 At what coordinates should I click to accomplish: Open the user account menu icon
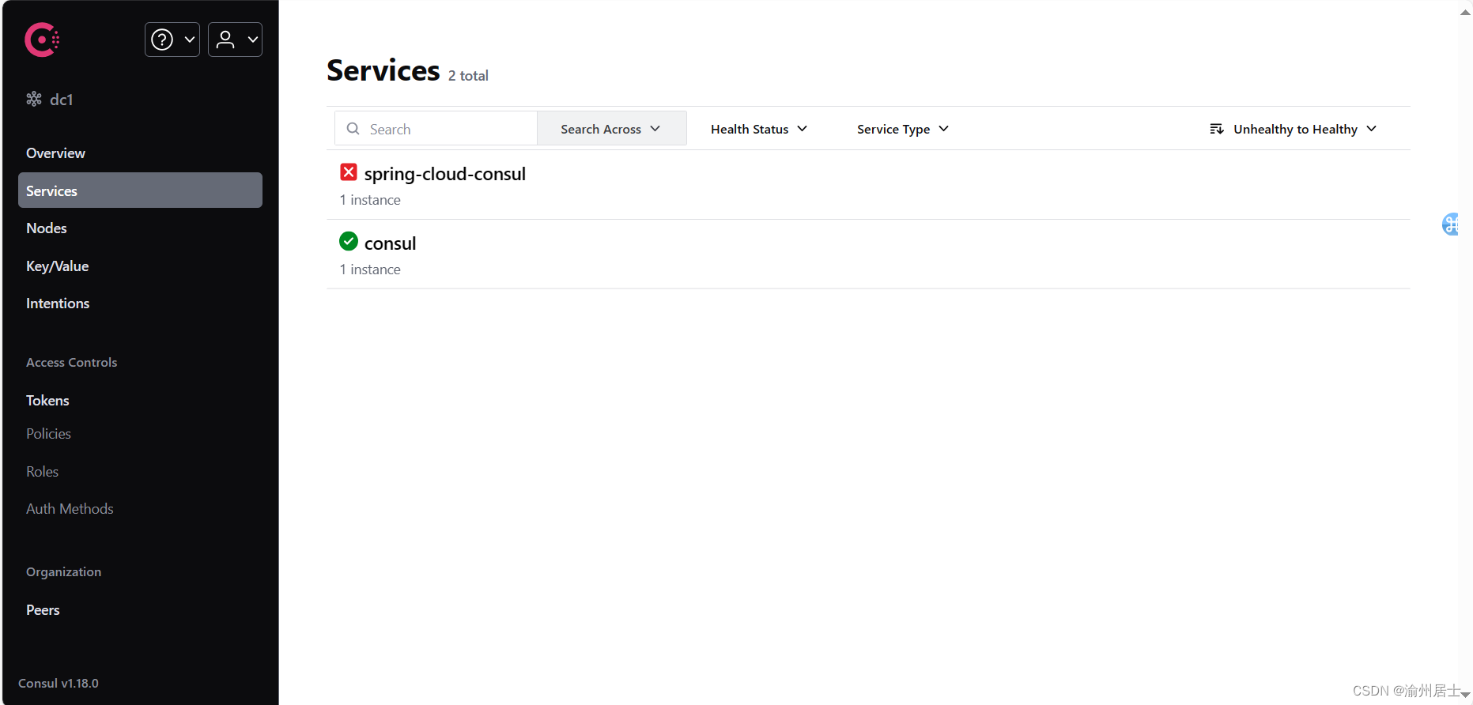(225, 40)
